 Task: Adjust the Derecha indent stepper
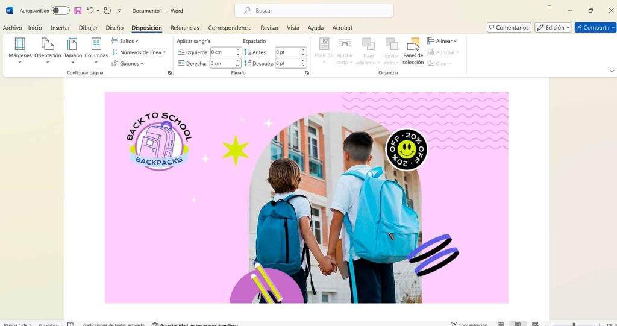coord(238,63)
